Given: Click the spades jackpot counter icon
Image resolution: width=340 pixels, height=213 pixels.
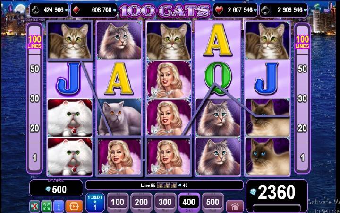Looking at the screenshot, I should pyautogui.click(x=265, y=10).
